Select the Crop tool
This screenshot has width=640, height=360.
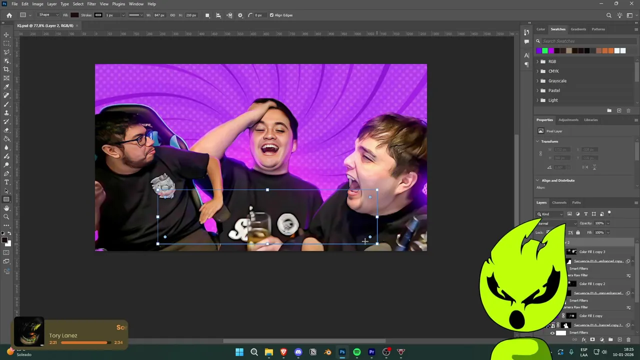pyautogui.click(x=6, y=69)
